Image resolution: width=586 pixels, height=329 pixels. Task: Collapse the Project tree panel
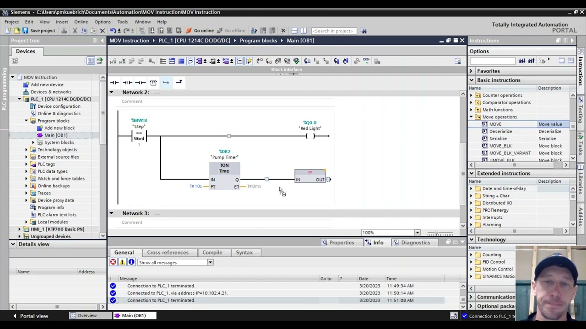(x=102, y=41)
